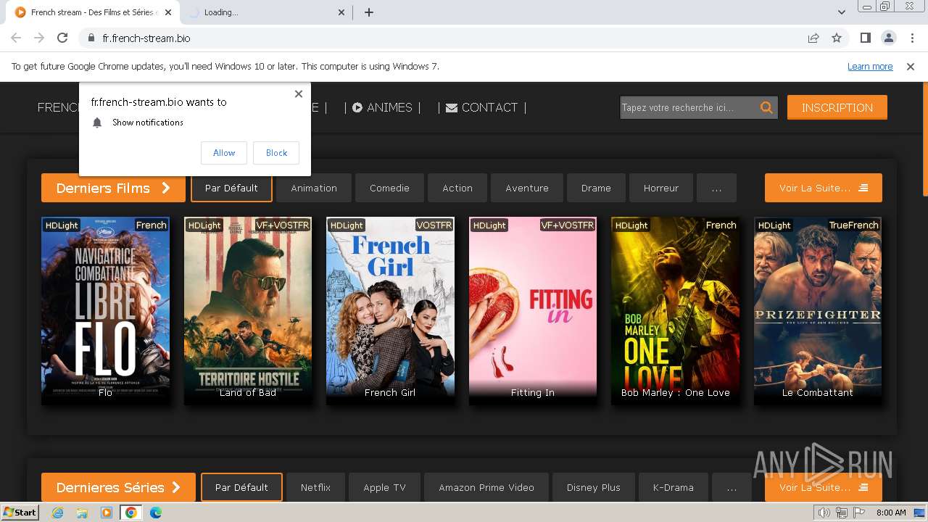Open a new tab with plus icon
The height and width of the screenshot is (522, 928).
[x=369, y=12]
